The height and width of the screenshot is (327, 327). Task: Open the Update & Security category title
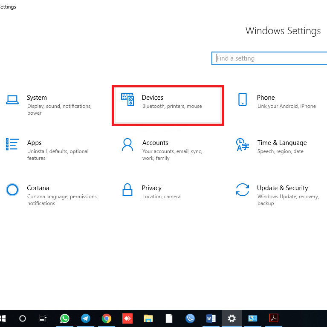pyautogui.click(x=282, y=188)
